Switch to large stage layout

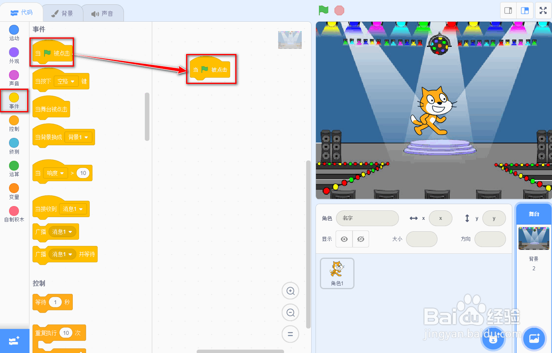(525, 11)
